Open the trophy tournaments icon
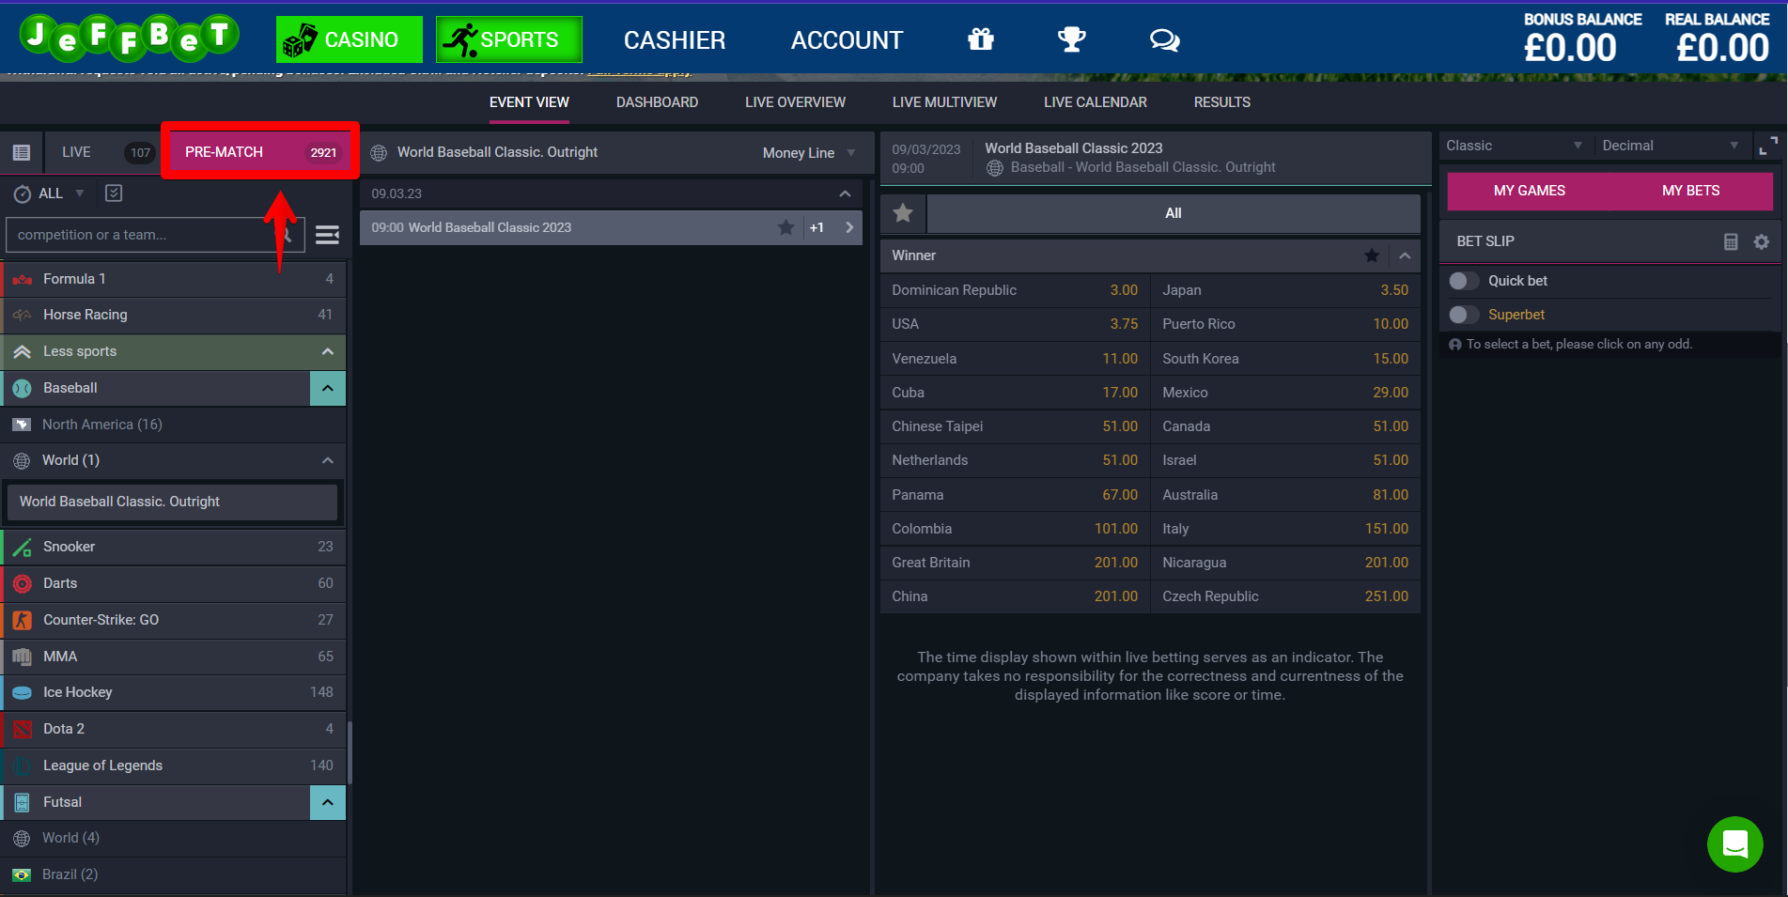 1071,39
